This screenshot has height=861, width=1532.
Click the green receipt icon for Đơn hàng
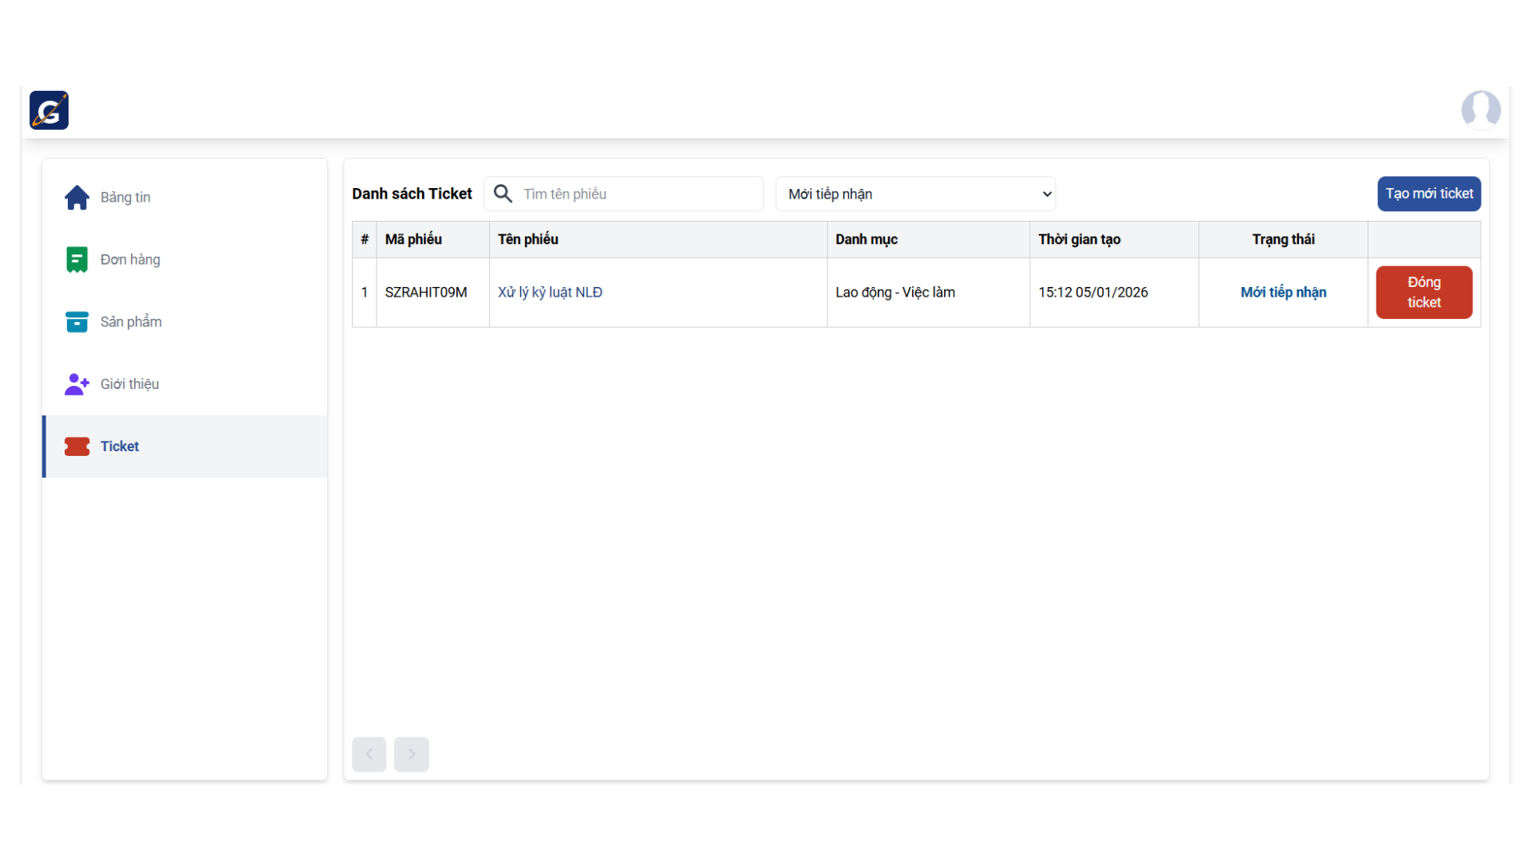pos(77,259)
